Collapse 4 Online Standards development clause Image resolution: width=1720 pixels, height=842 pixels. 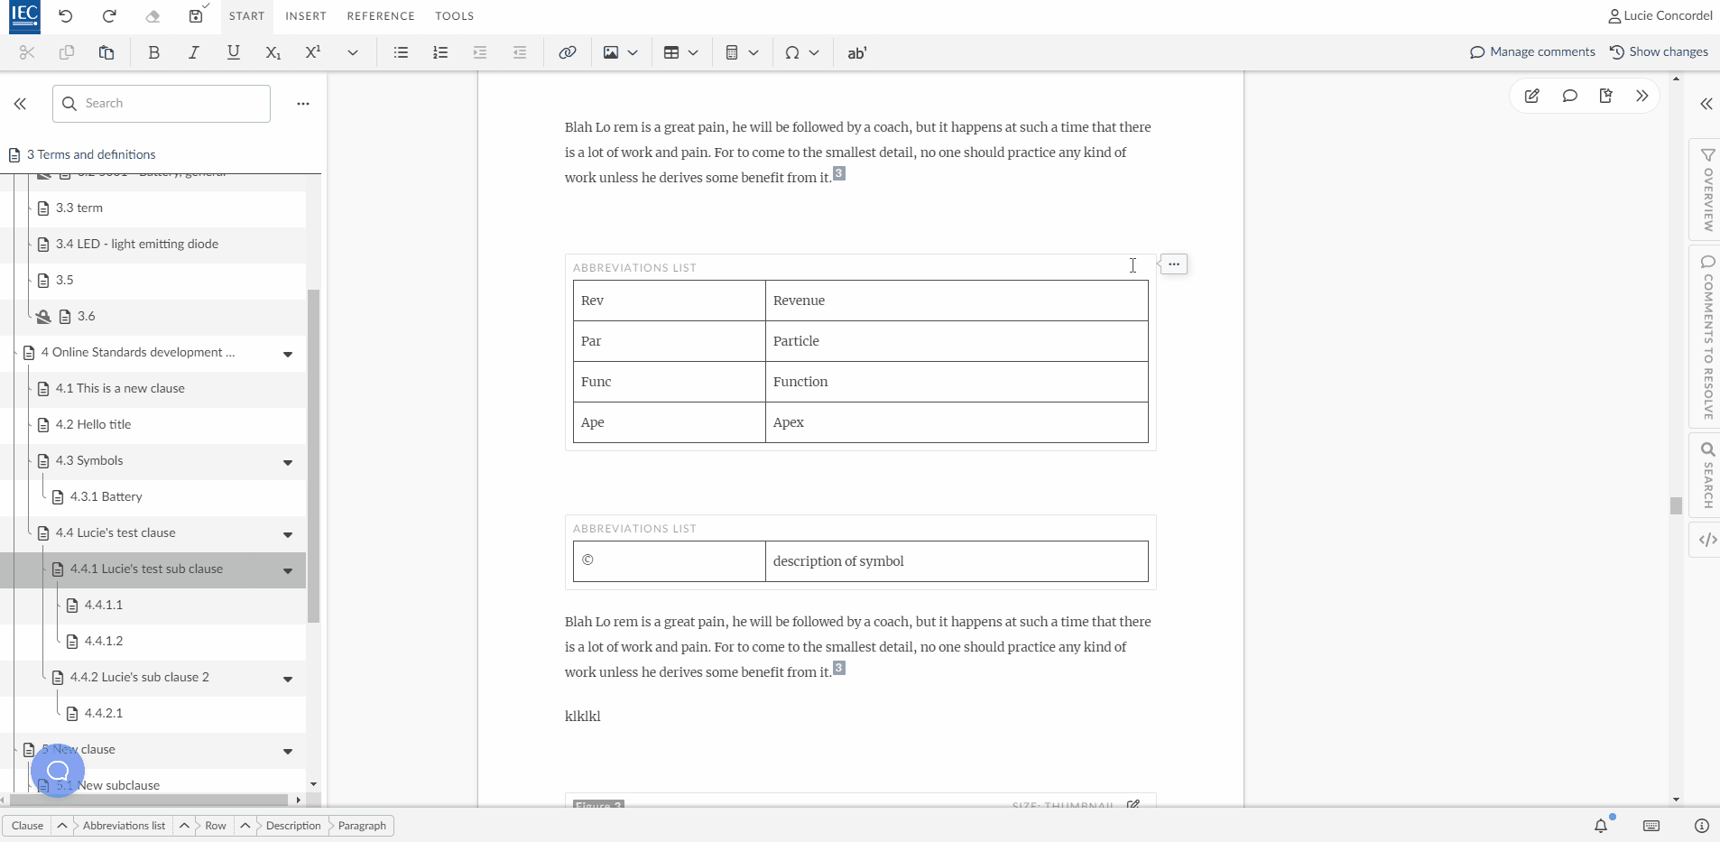(288, 354)
